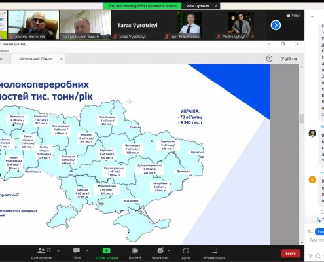This screenshot has height=262, width=324.
Task: Change layout with the View button
Action: click(293, 16)
